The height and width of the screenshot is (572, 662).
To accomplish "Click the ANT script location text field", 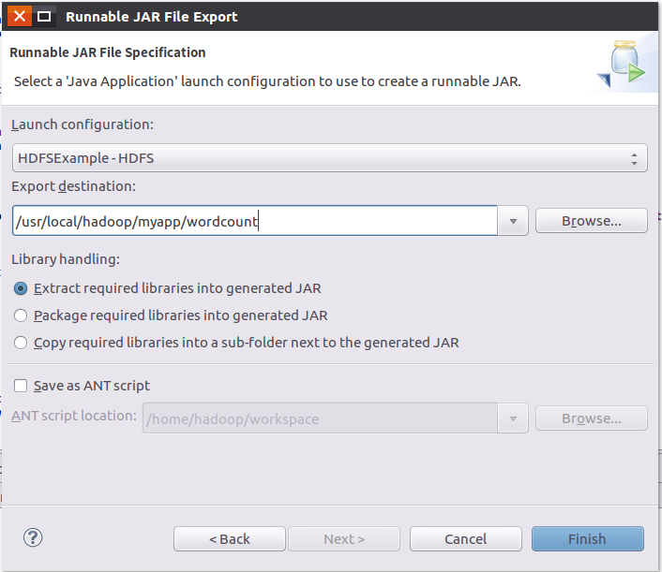I will point(319,418).
